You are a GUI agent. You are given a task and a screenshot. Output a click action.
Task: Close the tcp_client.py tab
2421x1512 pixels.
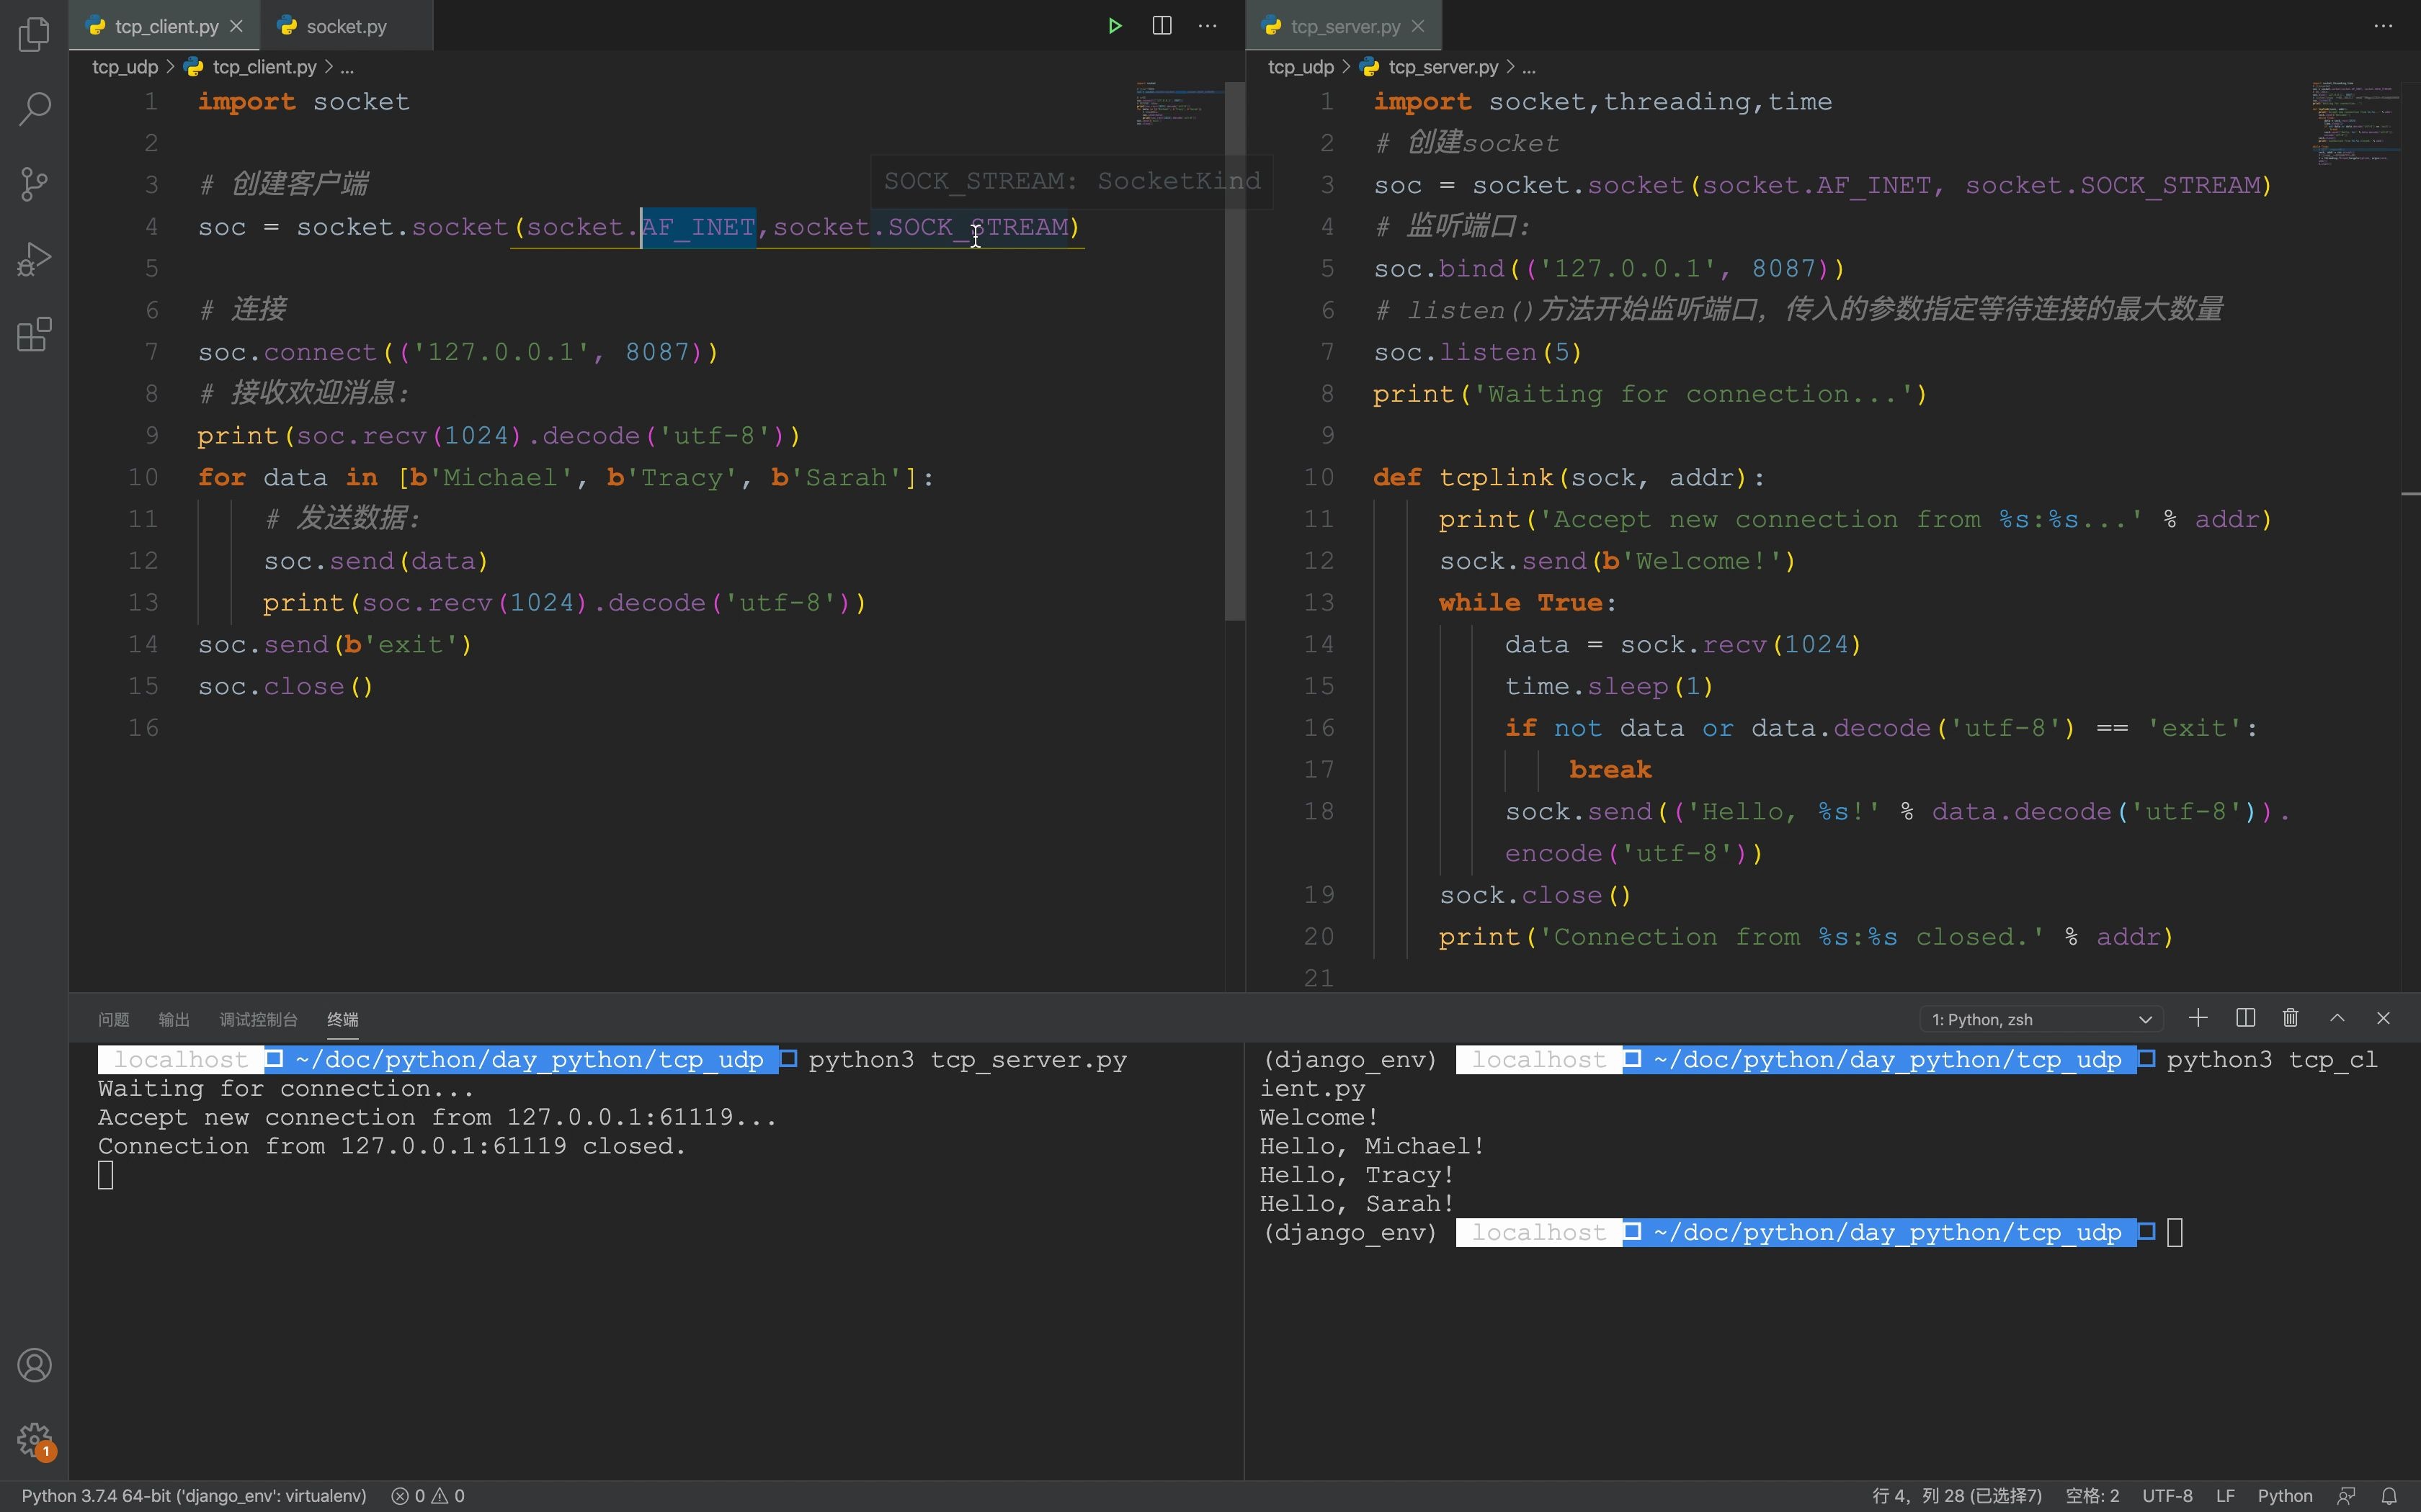(x=237, y=26)
